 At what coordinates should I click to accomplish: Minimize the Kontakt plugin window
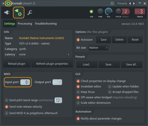click(140, 3)
